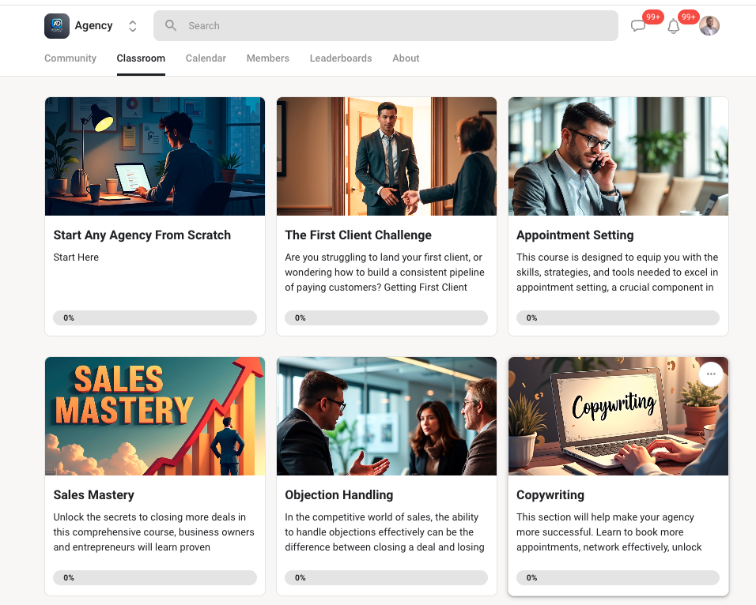Click 'This course is designed' description

point(617,272)
